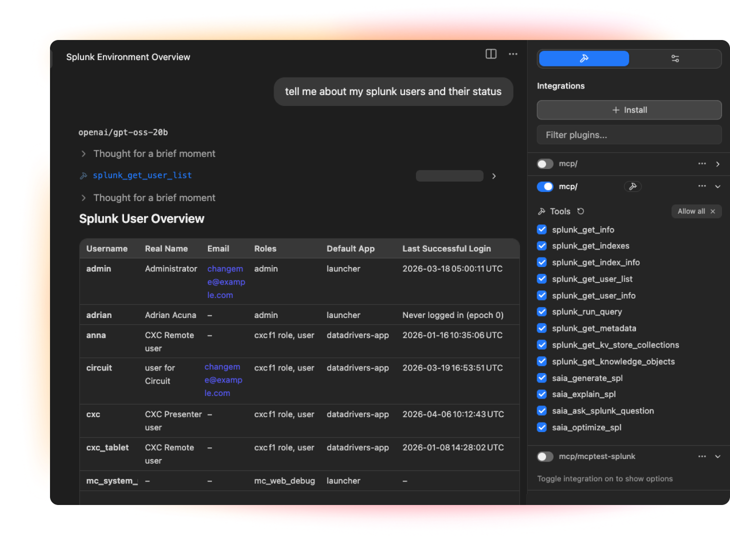Uncheck the splunk_get_info tool
The image size is (730, 545).
(x=541, y=229)
